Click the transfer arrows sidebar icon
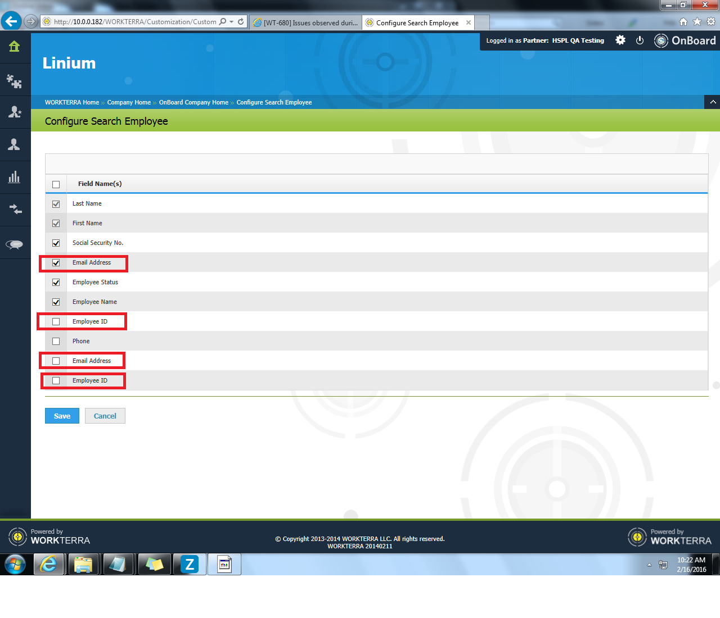The width and height of the screenshot is (720, 618). (x=15, y=210)
